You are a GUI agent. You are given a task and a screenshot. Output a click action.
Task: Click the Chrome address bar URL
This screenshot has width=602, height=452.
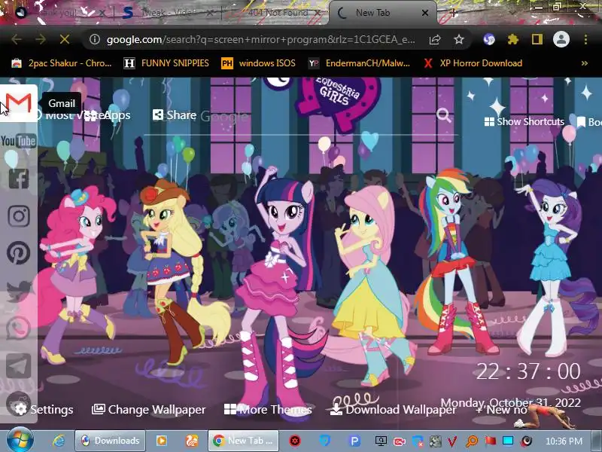[260, 39]
